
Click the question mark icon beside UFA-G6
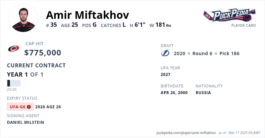(29, 107)
